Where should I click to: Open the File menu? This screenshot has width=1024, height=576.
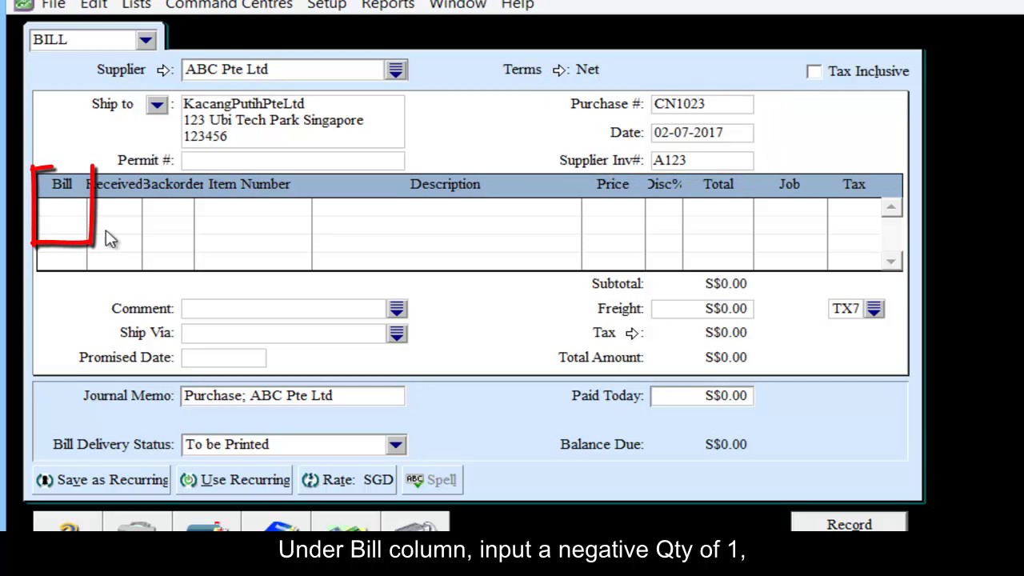pyautogui.click(x=54, y=5)
